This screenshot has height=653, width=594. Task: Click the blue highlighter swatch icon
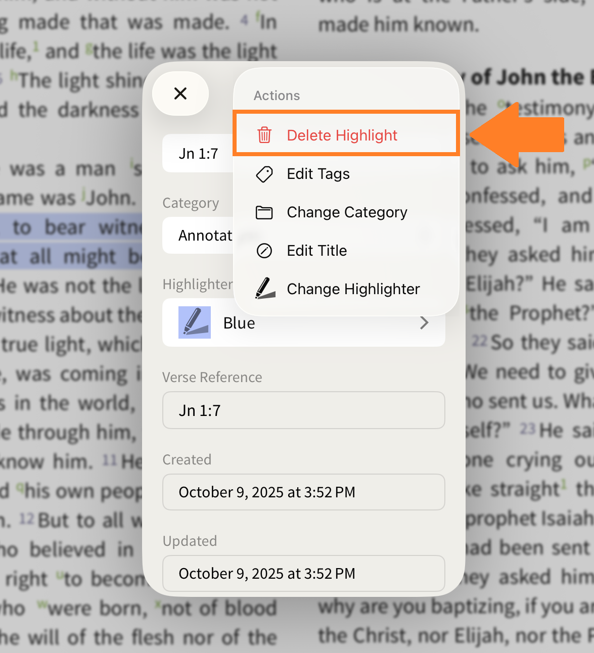tap(195, 322)
